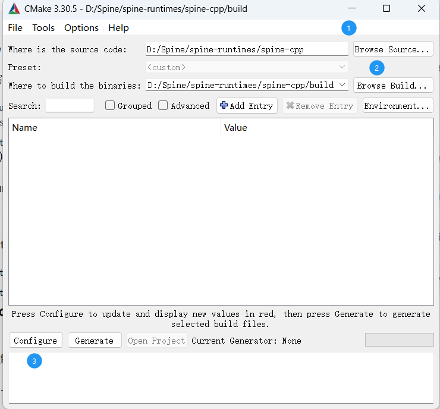Viewport: 440px width, 409px height.
Task: Open the Tools menu
Action: (43, 28)
